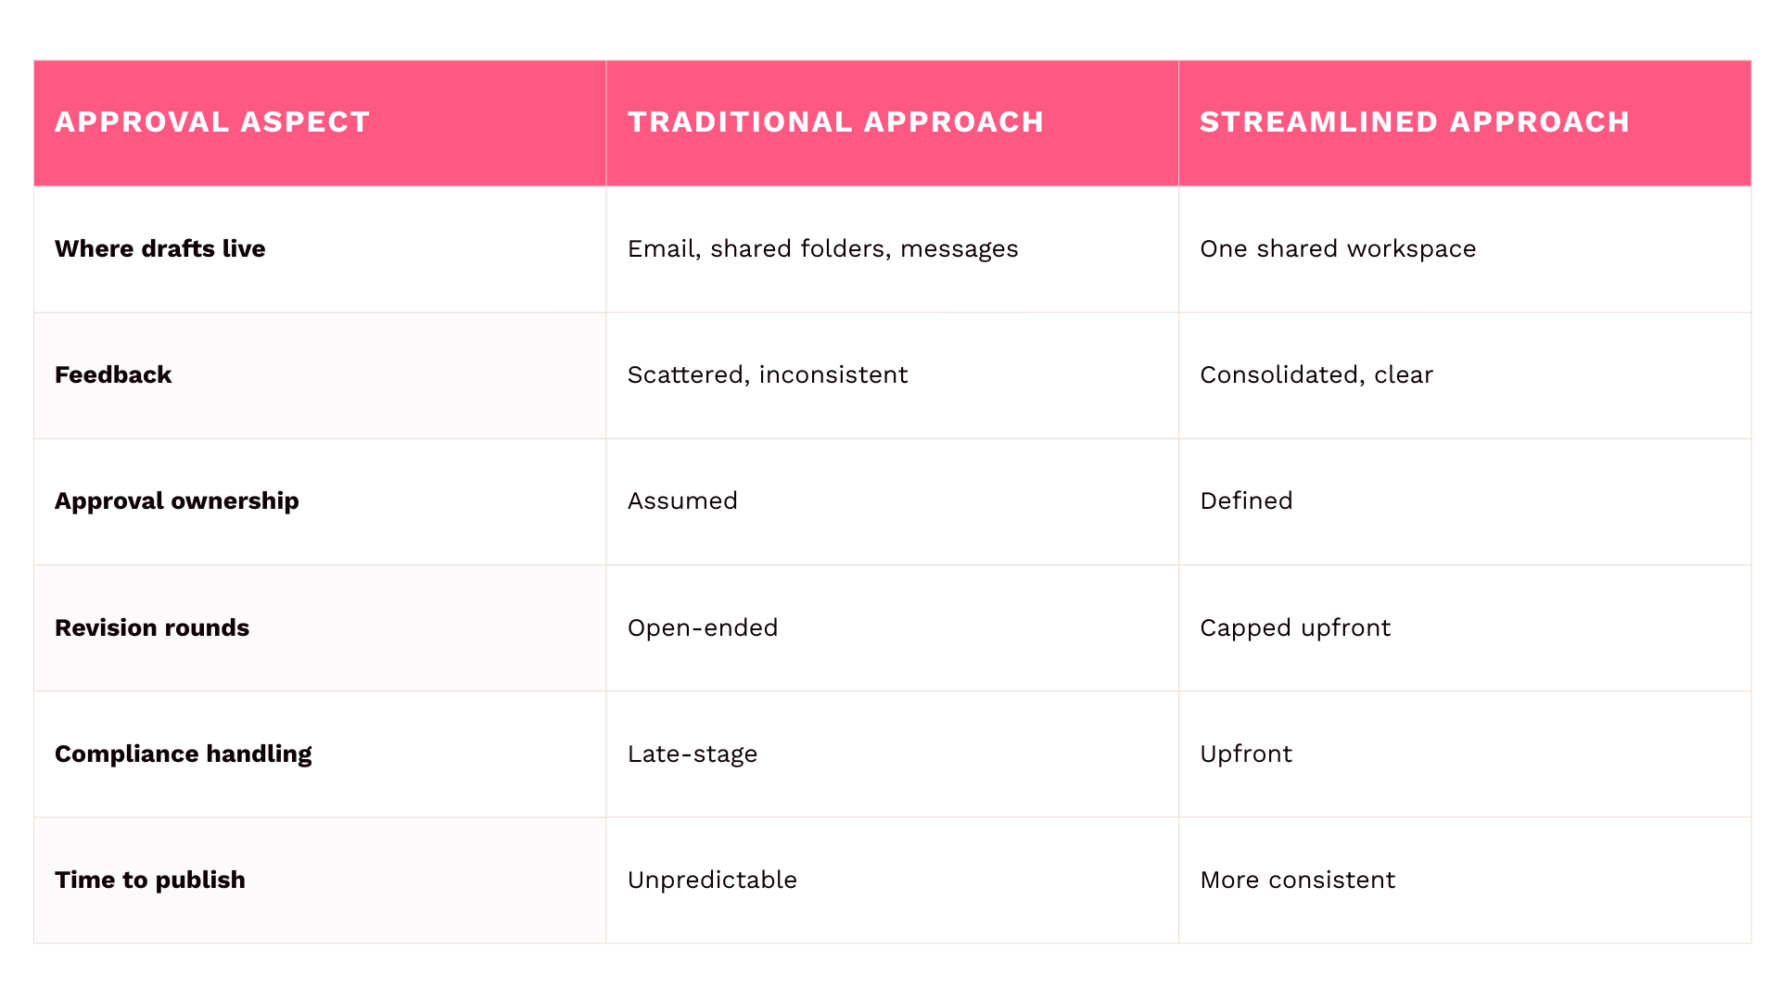Select the "One shared workspace" cell

point(1337,248)
